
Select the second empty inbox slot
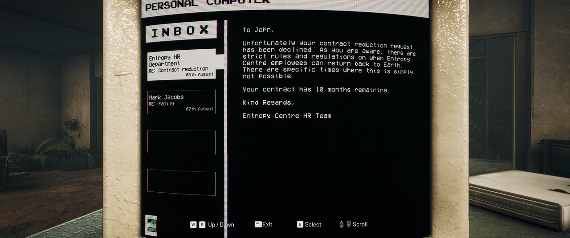coord(182,182)
